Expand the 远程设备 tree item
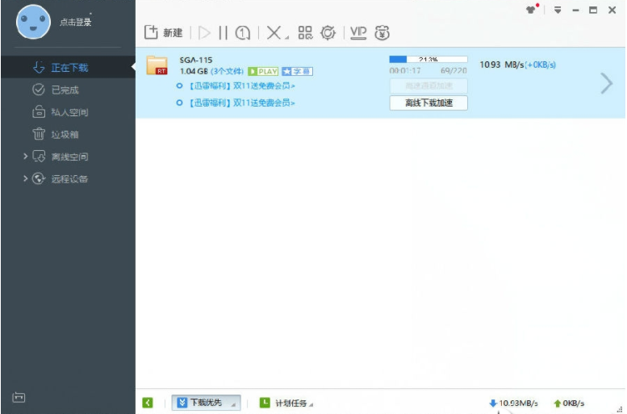627x414 pixels. point(26,178)
